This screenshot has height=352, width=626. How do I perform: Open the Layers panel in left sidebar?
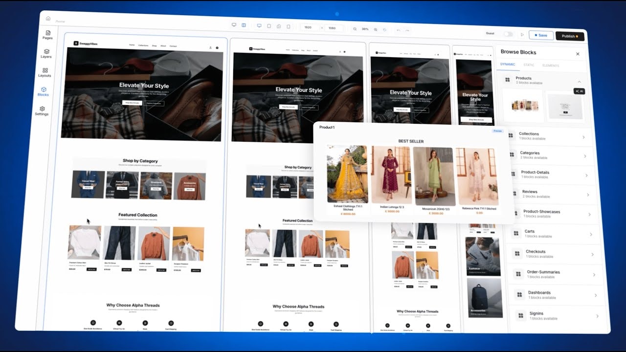point(46,53)
